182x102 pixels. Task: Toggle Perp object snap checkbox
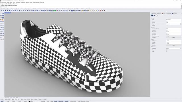pyautogui.click(x=20, y=99)
